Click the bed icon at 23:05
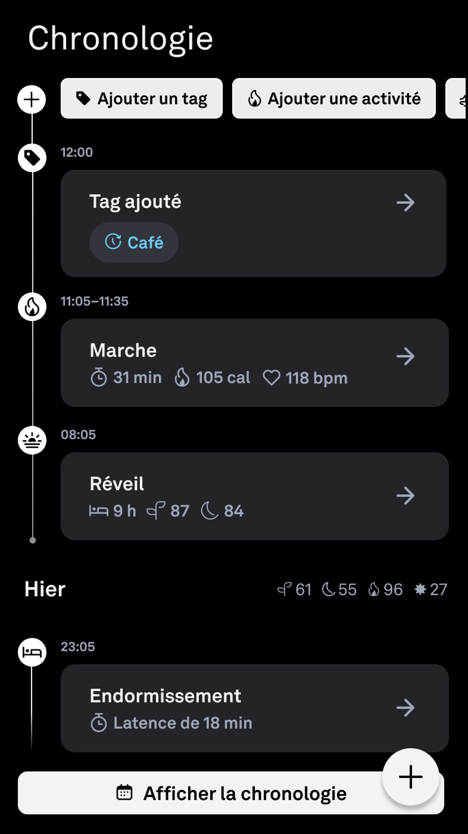Screen dimensions: 468x834 [x=32, y=652]
